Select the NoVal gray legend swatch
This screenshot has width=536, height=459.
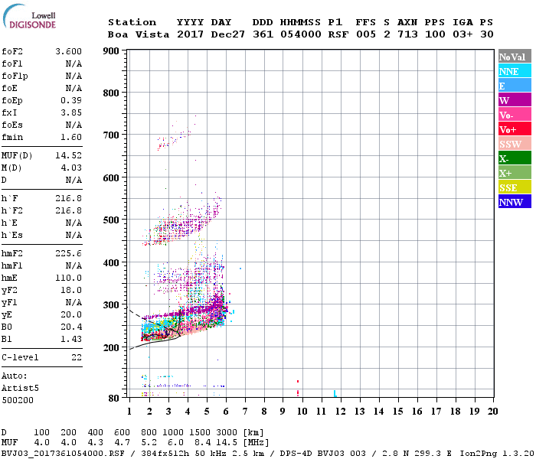click(x=515, y=57)
